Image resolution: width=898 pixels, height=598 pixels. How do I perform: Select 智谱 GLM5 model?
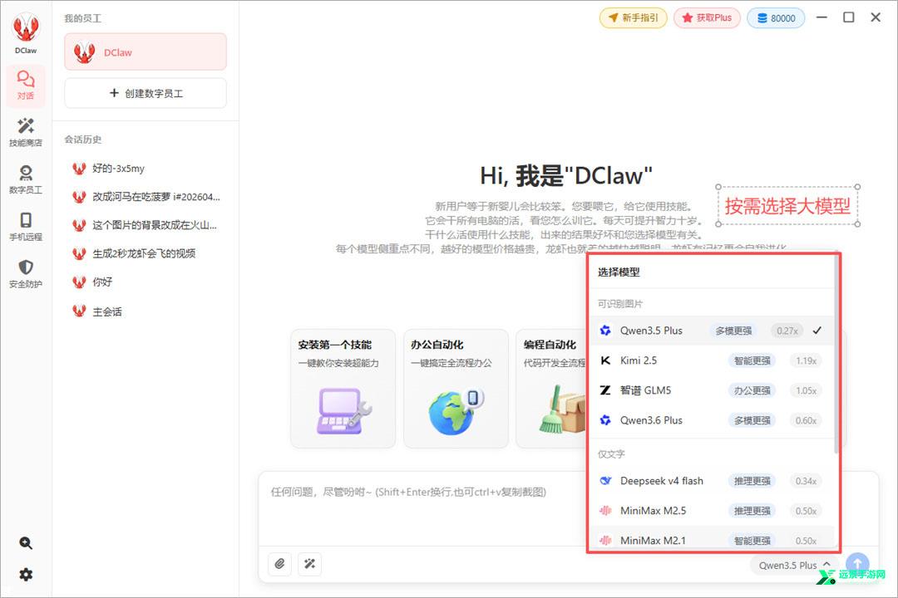pos(711,390)
